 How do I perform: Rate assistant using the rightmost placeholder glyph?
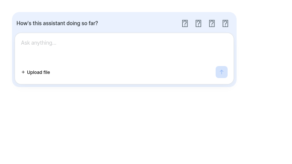(225, 24)
